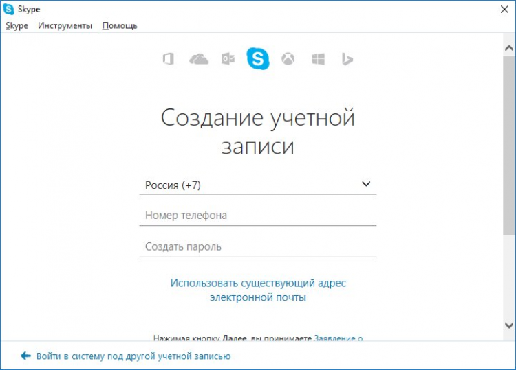The image size is (516, 370).
Task: Open the Помощь menu
Action: tap(120, 25)
